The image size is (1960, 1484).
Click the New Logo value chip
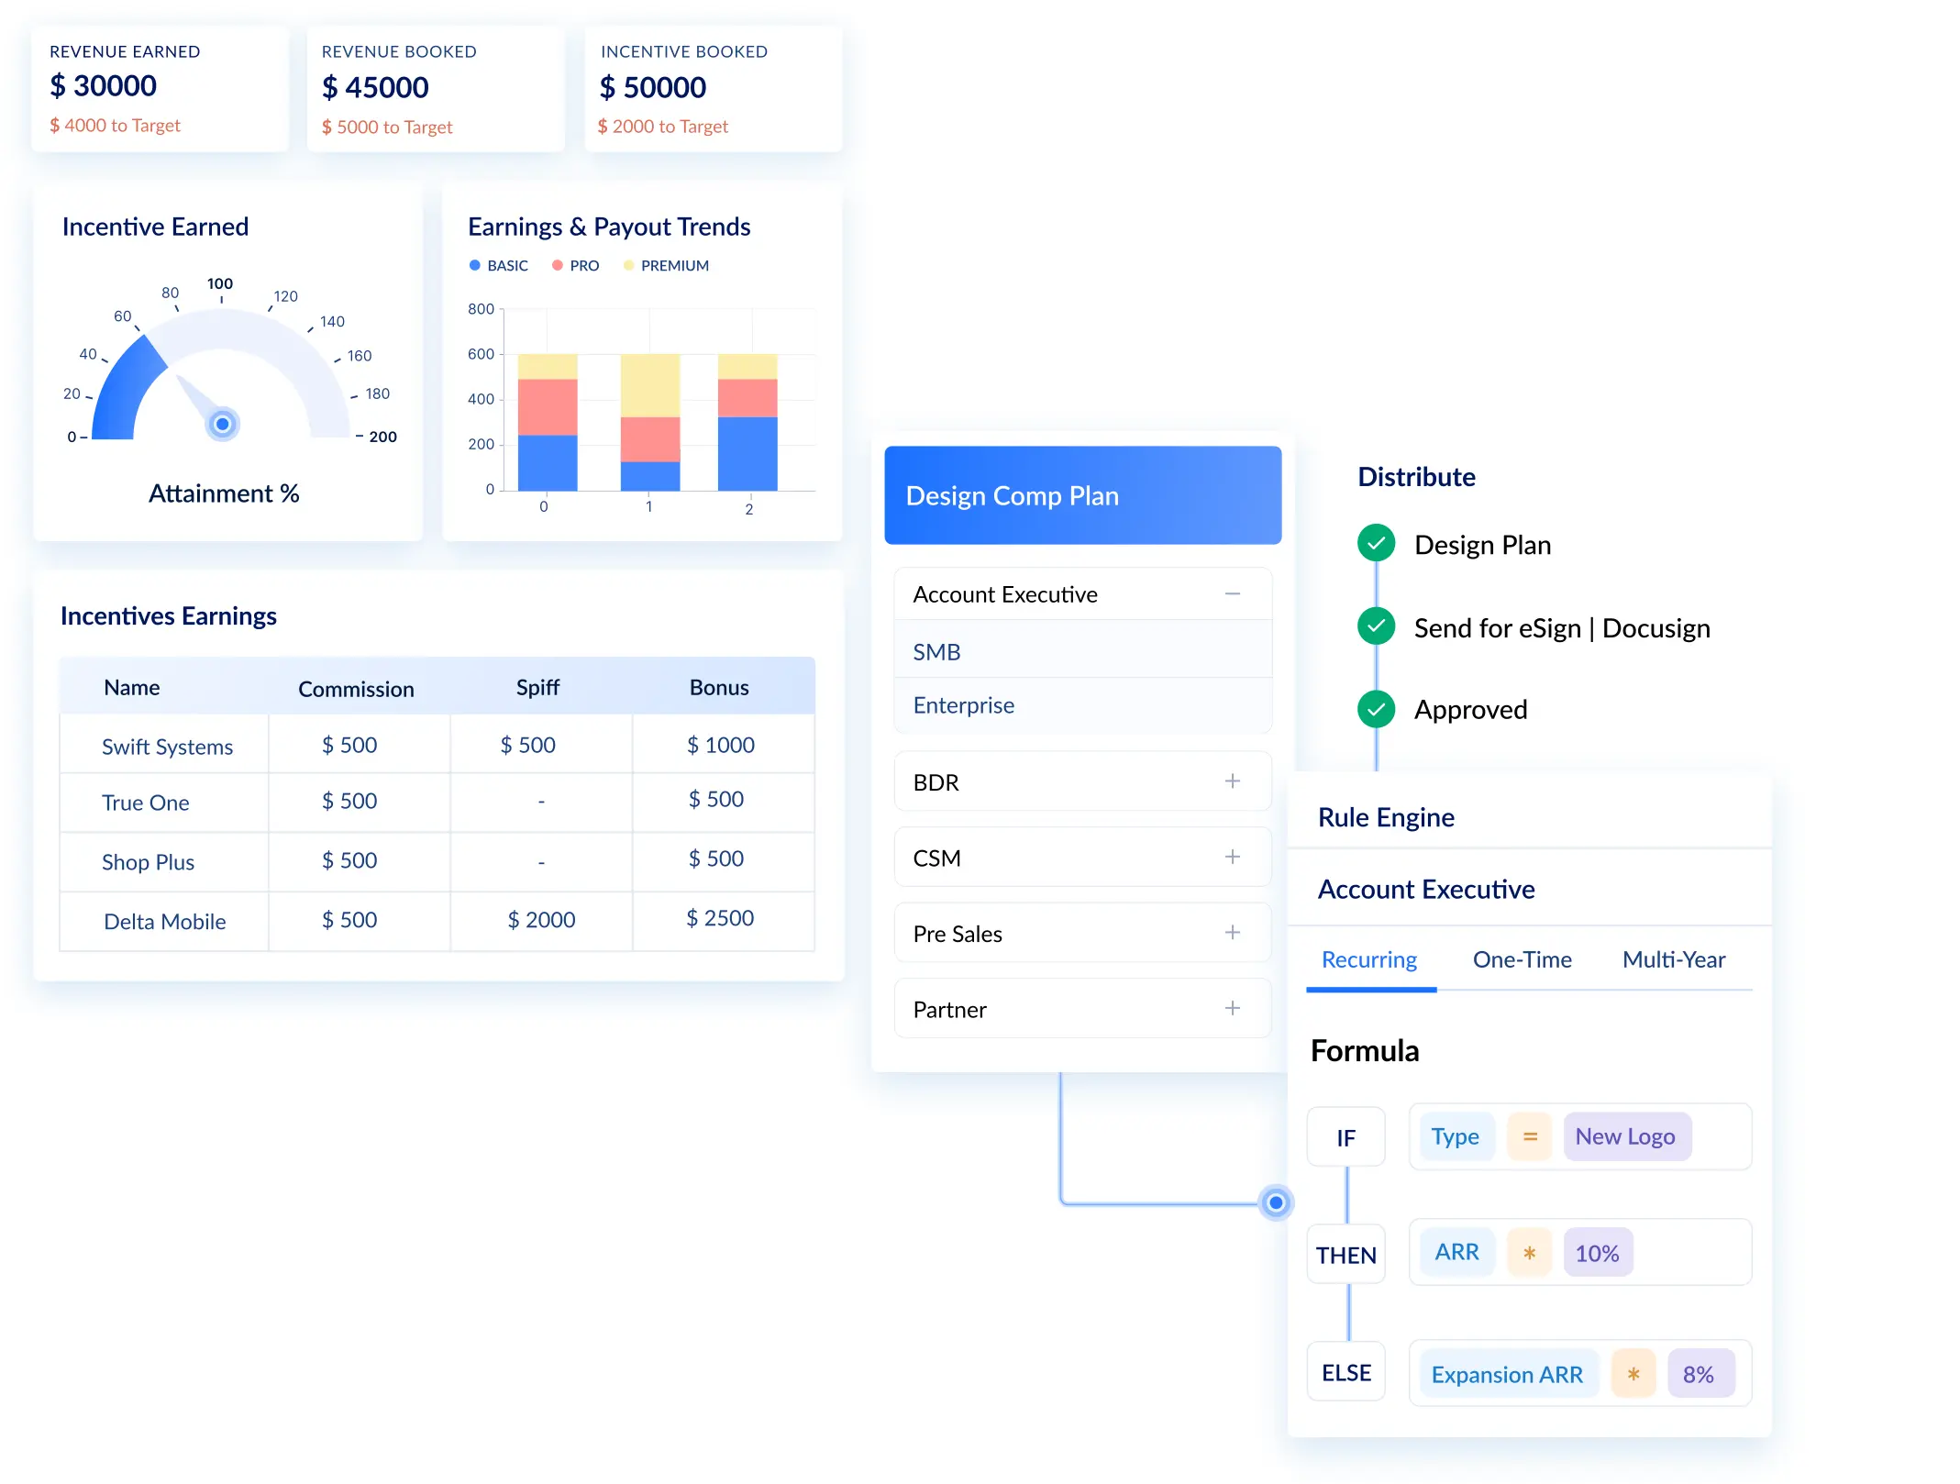tap(1626, 1136)
